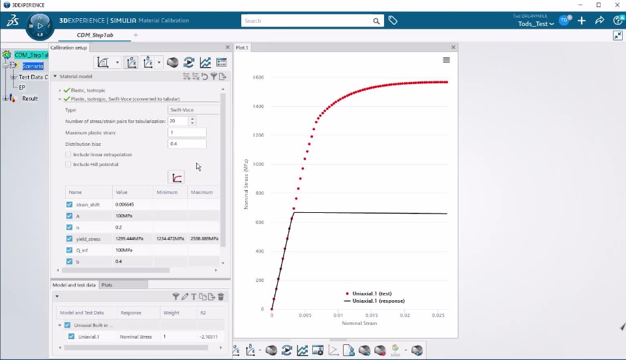Viewport: 626px width, 360px height.
Task: Open dropdown beside the locked curve icon
Action: (159, 62)
